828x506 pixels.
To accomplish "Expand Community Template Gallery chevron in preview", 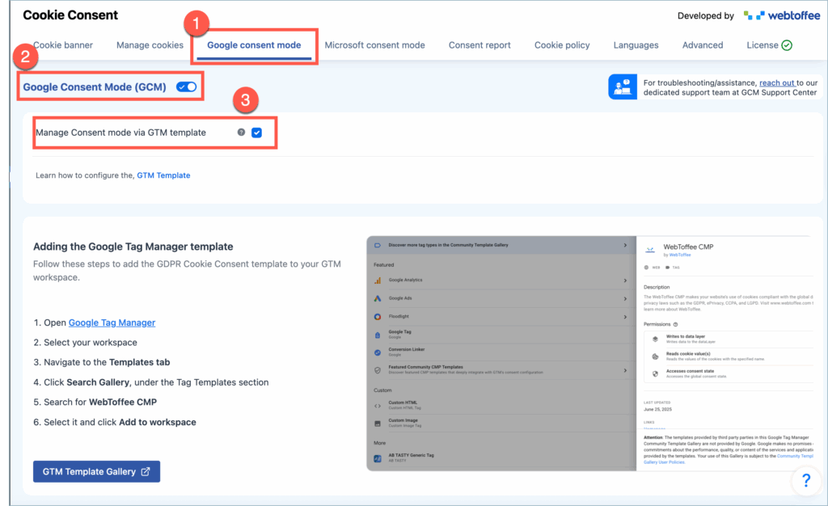I will click(625, 246).
